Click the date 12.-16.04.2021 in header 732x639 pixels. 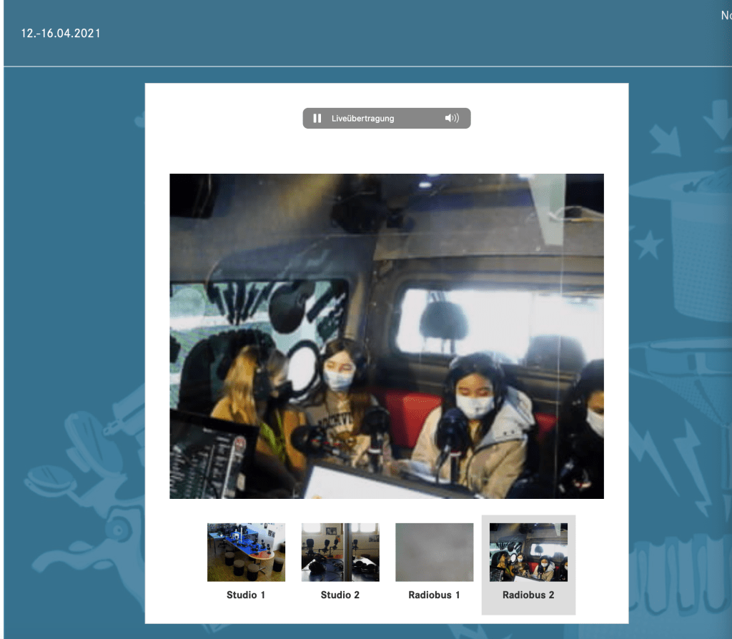click(61, 34)
